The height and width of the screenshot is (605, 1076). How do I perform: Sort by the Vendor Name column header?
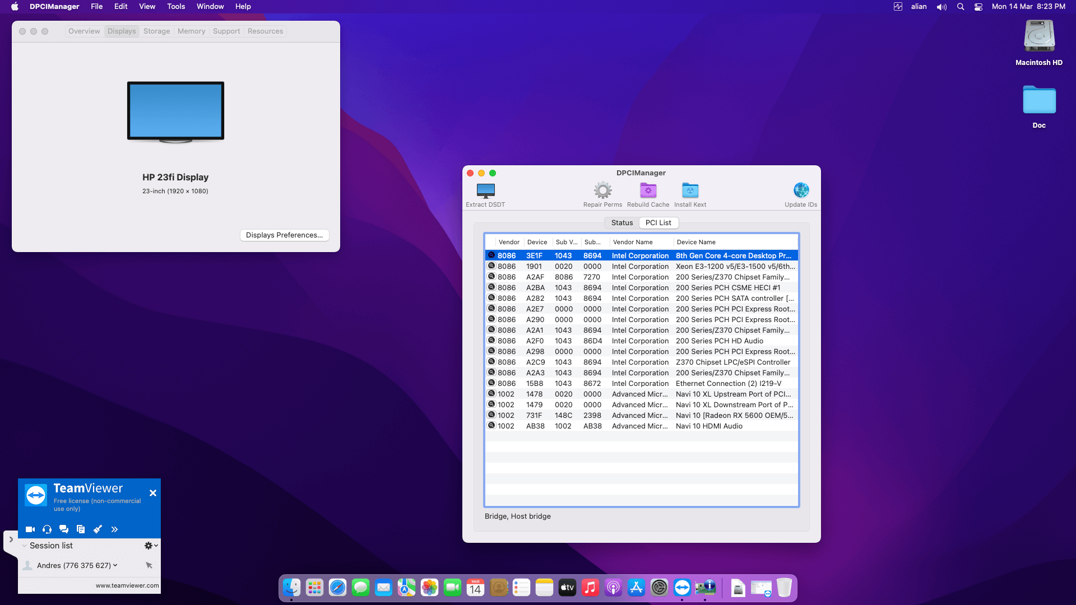641,242
